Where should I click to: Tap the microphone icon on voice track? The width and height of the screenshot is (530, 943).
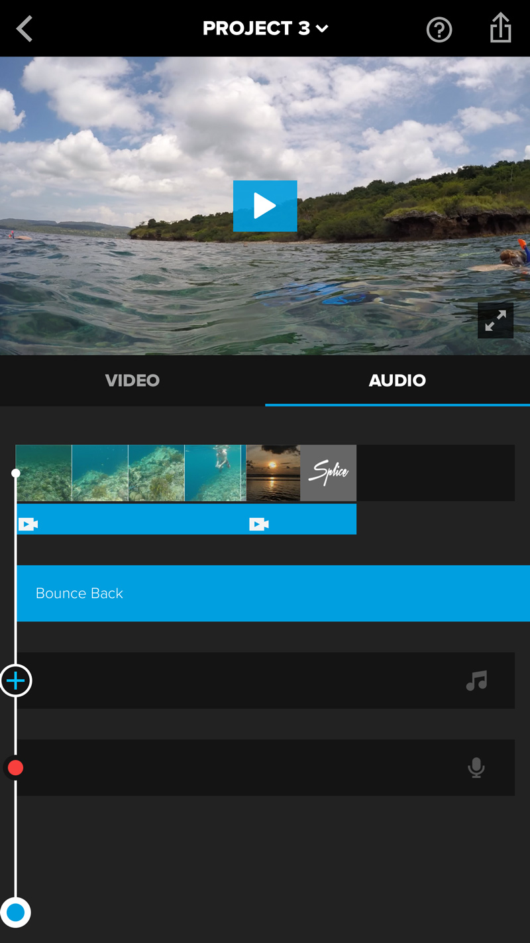click(x=476, y=768)
